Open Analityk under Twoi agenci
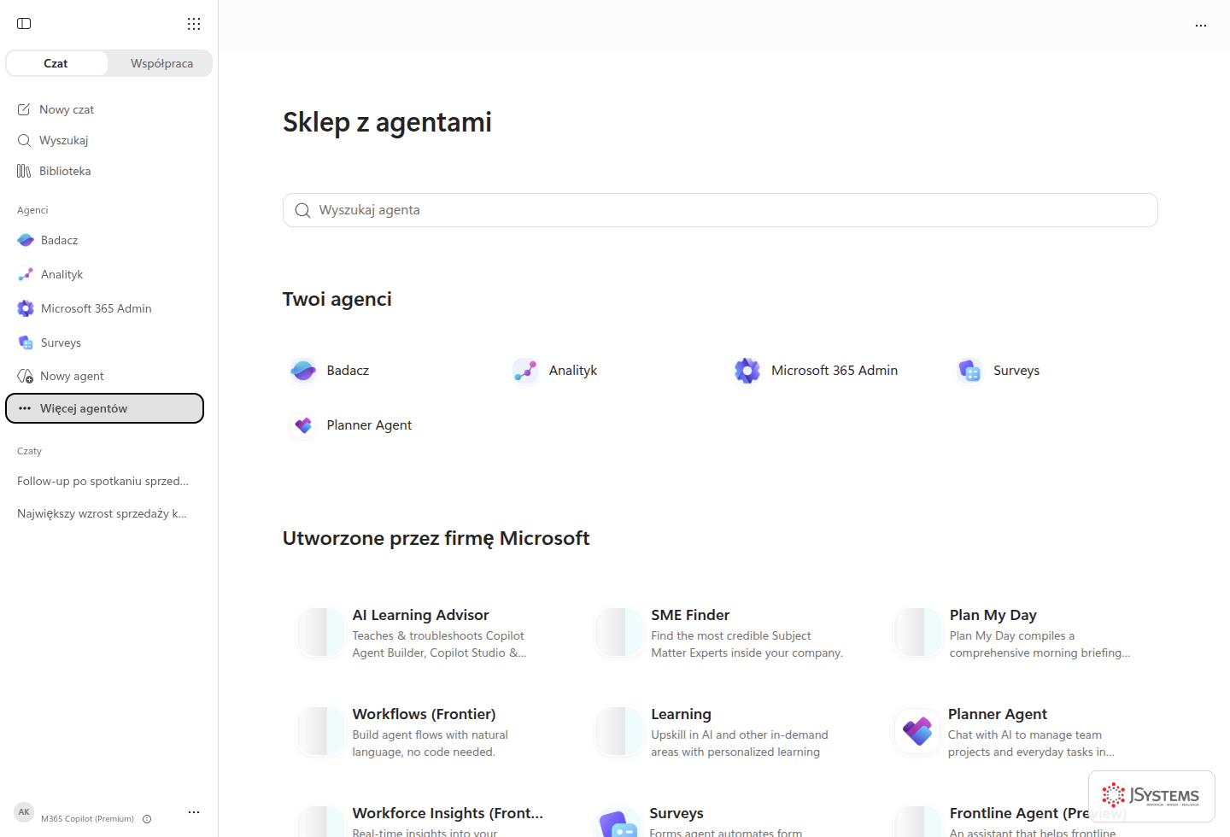This screenshot has height=837, width=1230. (x=555, y=371)
